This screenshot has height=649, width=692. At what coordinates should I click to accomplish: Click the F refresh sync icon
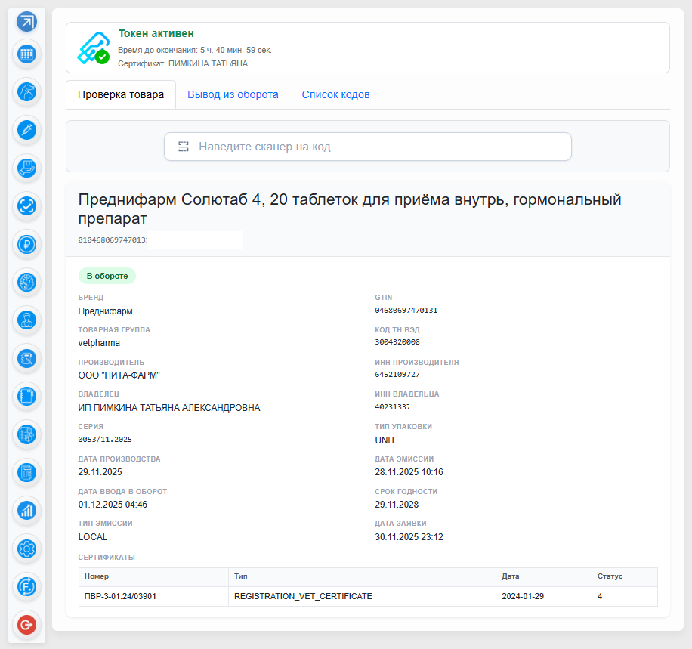27,587
